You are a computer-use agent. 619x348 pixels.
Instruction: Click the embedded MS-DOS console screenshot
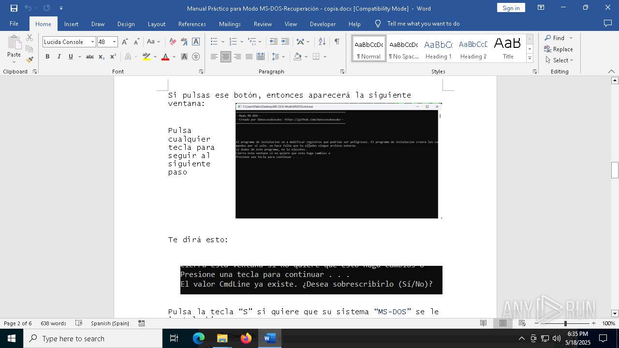point(339,160)
